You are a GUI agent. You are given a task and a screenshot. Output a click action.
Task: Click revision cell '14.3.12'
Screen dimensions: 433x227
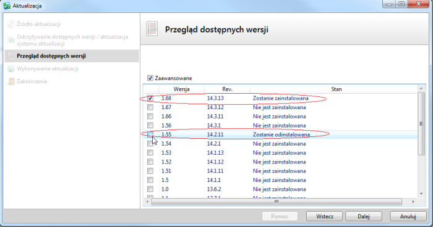[215, 107]
